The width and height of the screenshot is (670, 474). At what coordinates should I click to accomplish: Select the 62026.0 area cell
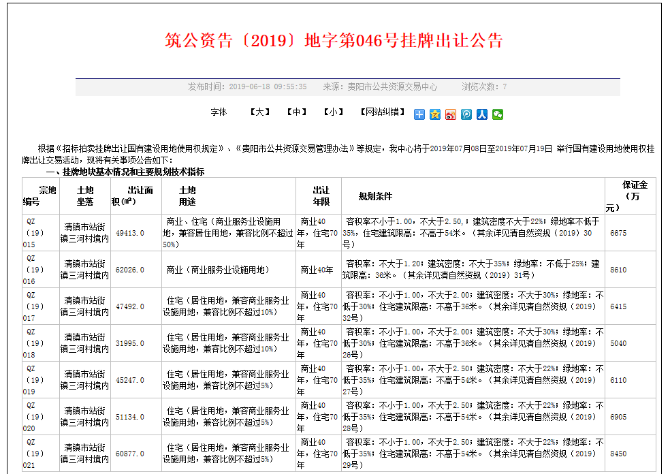click(130, 270)
